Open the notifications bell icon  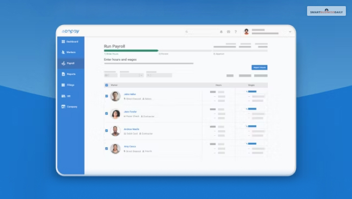(x=221, y=32)
